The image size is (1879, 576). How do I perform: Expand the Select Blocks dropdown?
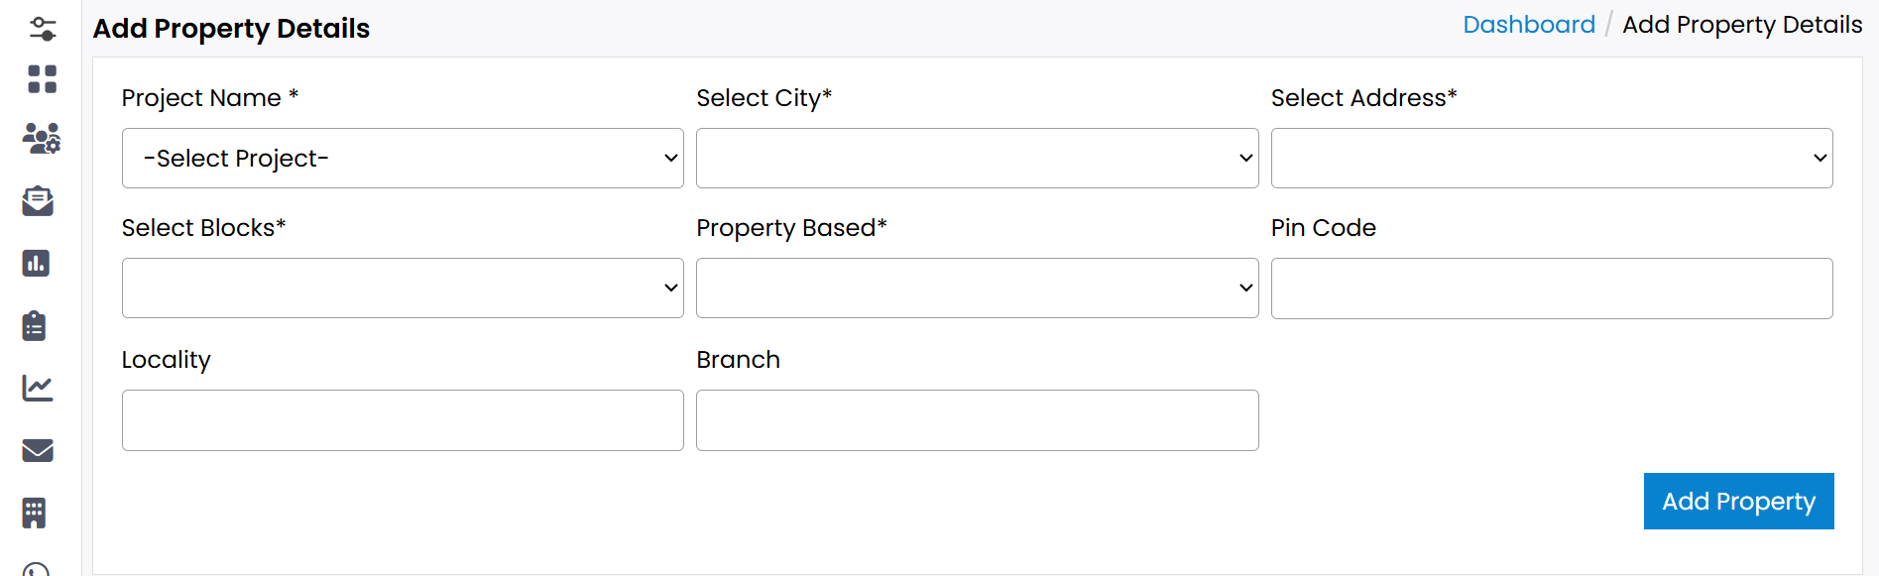(402, 288)
